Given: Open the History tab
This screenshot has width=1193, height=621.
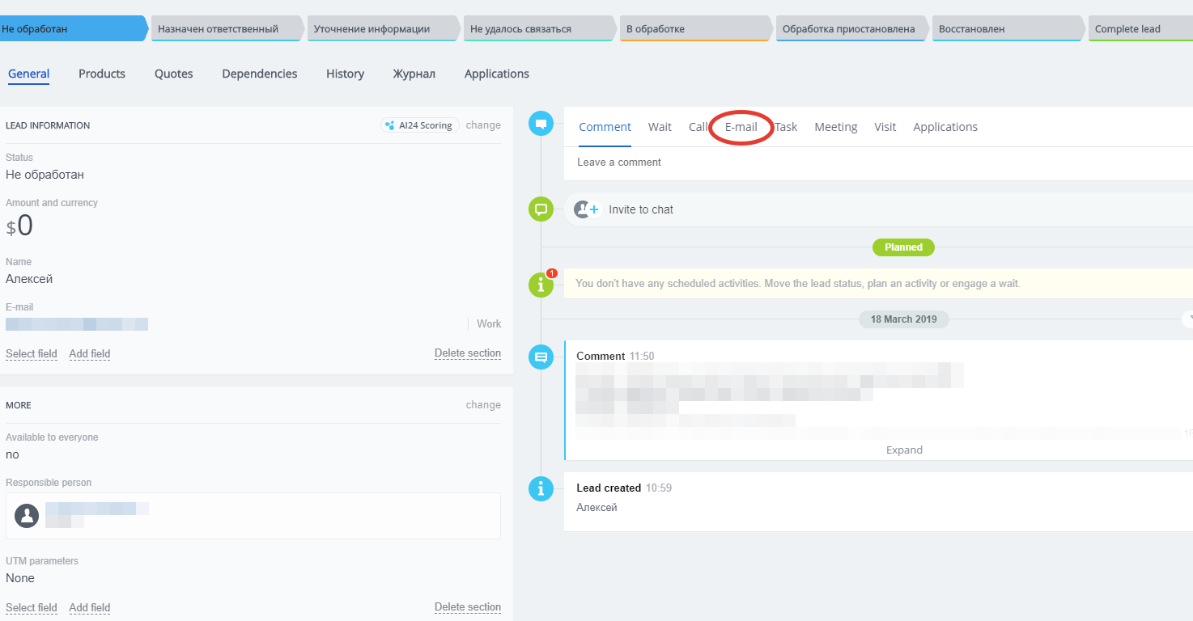Looking at the screenshot, I should 346,74.
